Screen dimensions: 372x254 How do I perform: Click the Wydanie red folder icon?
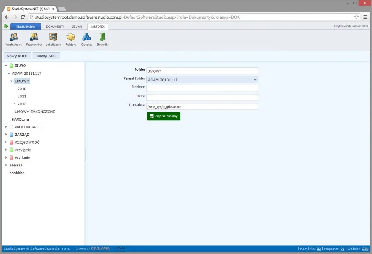12,157
